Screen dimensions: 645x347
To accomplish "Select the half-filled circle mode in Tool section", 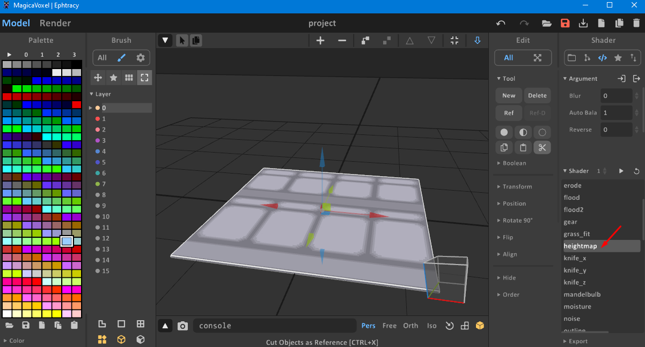I will (x=523, y=132).
